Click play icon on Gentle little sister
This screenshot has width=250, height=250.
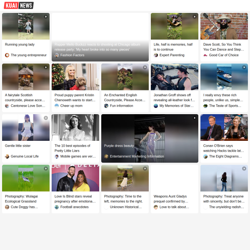click(x=46, y=118)
